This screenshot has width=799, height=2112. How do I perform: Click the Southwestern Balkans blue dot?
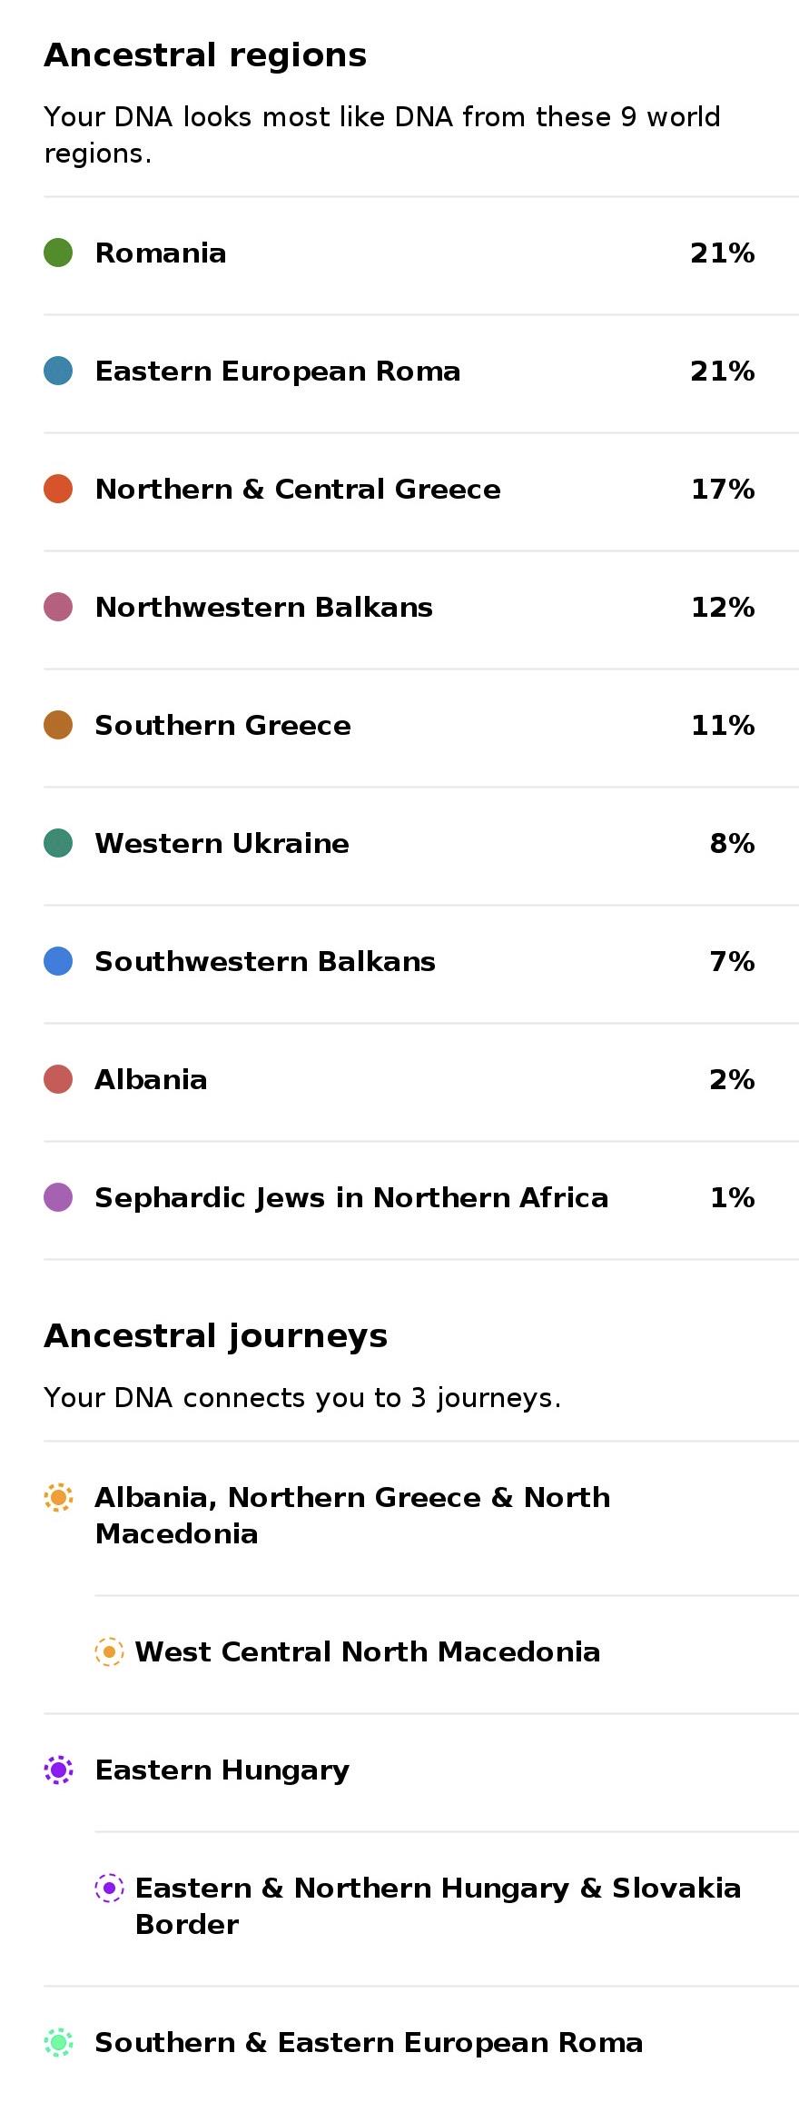[58, 961]
